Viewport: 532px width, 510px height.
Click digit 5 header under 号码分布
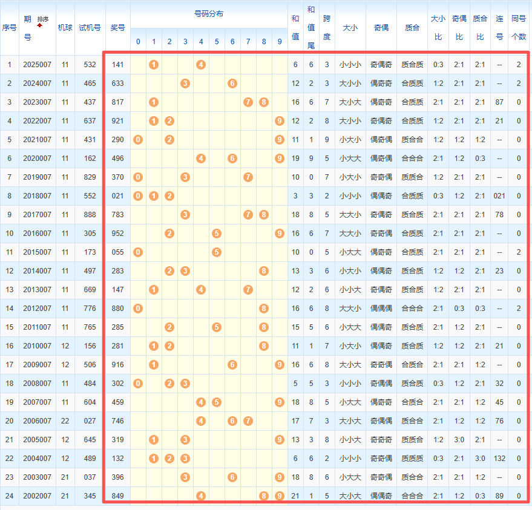point(217,42)
